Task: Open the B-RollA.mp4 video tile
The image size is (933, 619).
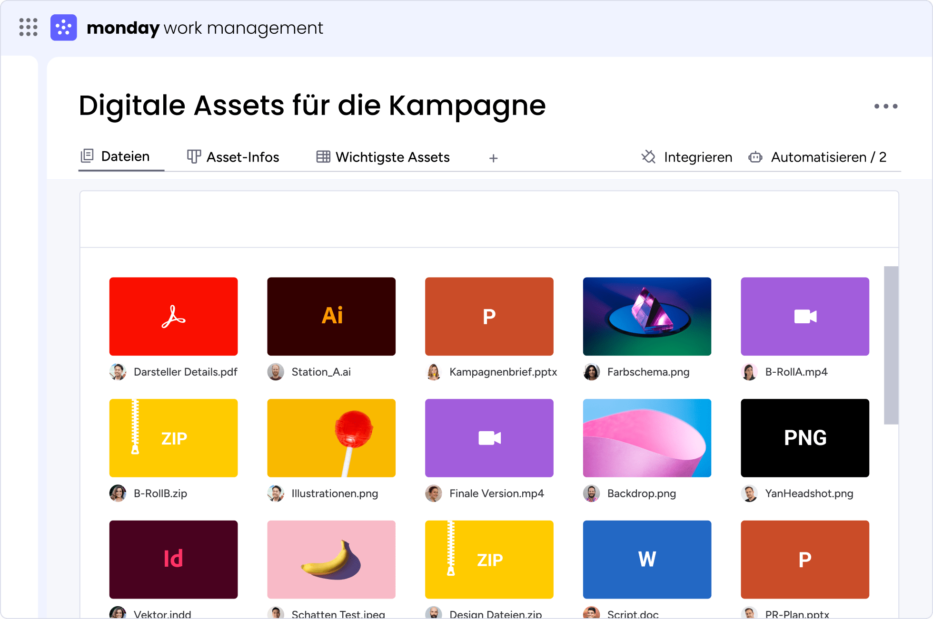Action: click(805, 316)
